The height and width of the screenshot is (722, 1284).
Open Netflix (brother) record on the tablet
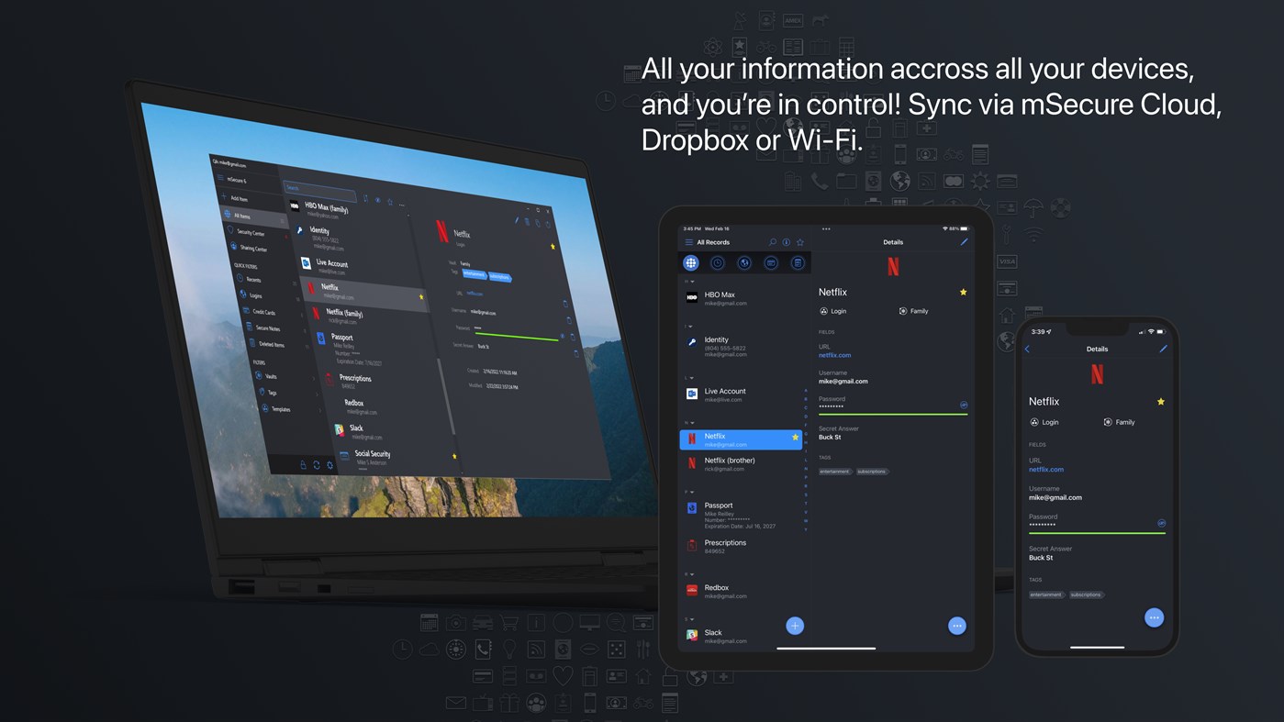(742, 464)
